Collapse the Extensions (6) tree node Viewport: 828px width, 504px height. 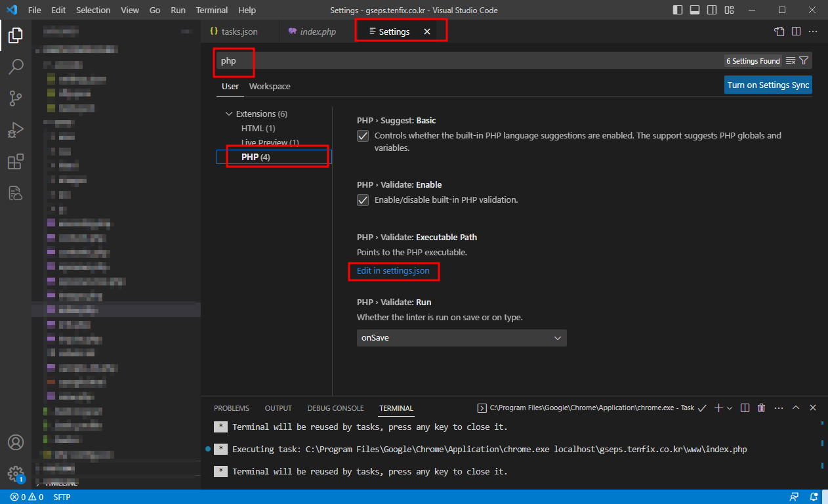[x=229, y=114]
